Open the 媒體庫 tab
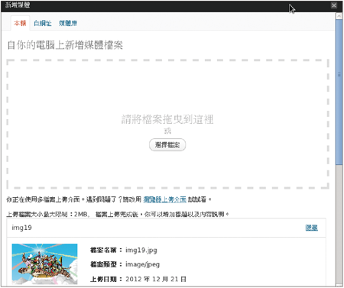Image resolution: width=344 pixels, height=288 pixels. [x=68, y=23]
